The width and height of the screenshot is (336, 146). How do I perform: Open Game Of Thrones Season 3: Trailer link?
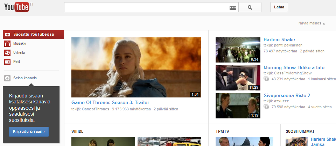click(x=110, y=103)
